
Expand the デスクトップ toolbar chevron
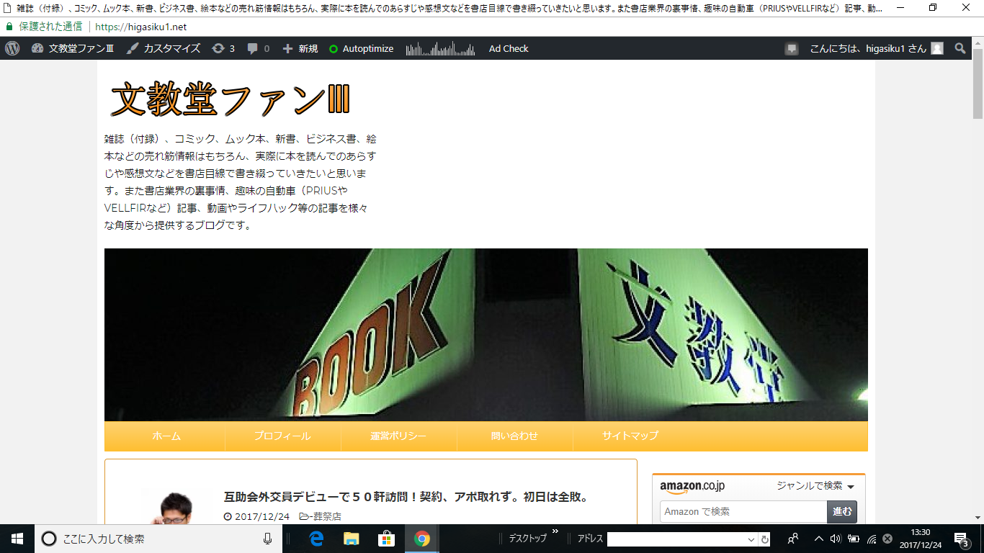[555, 531]
